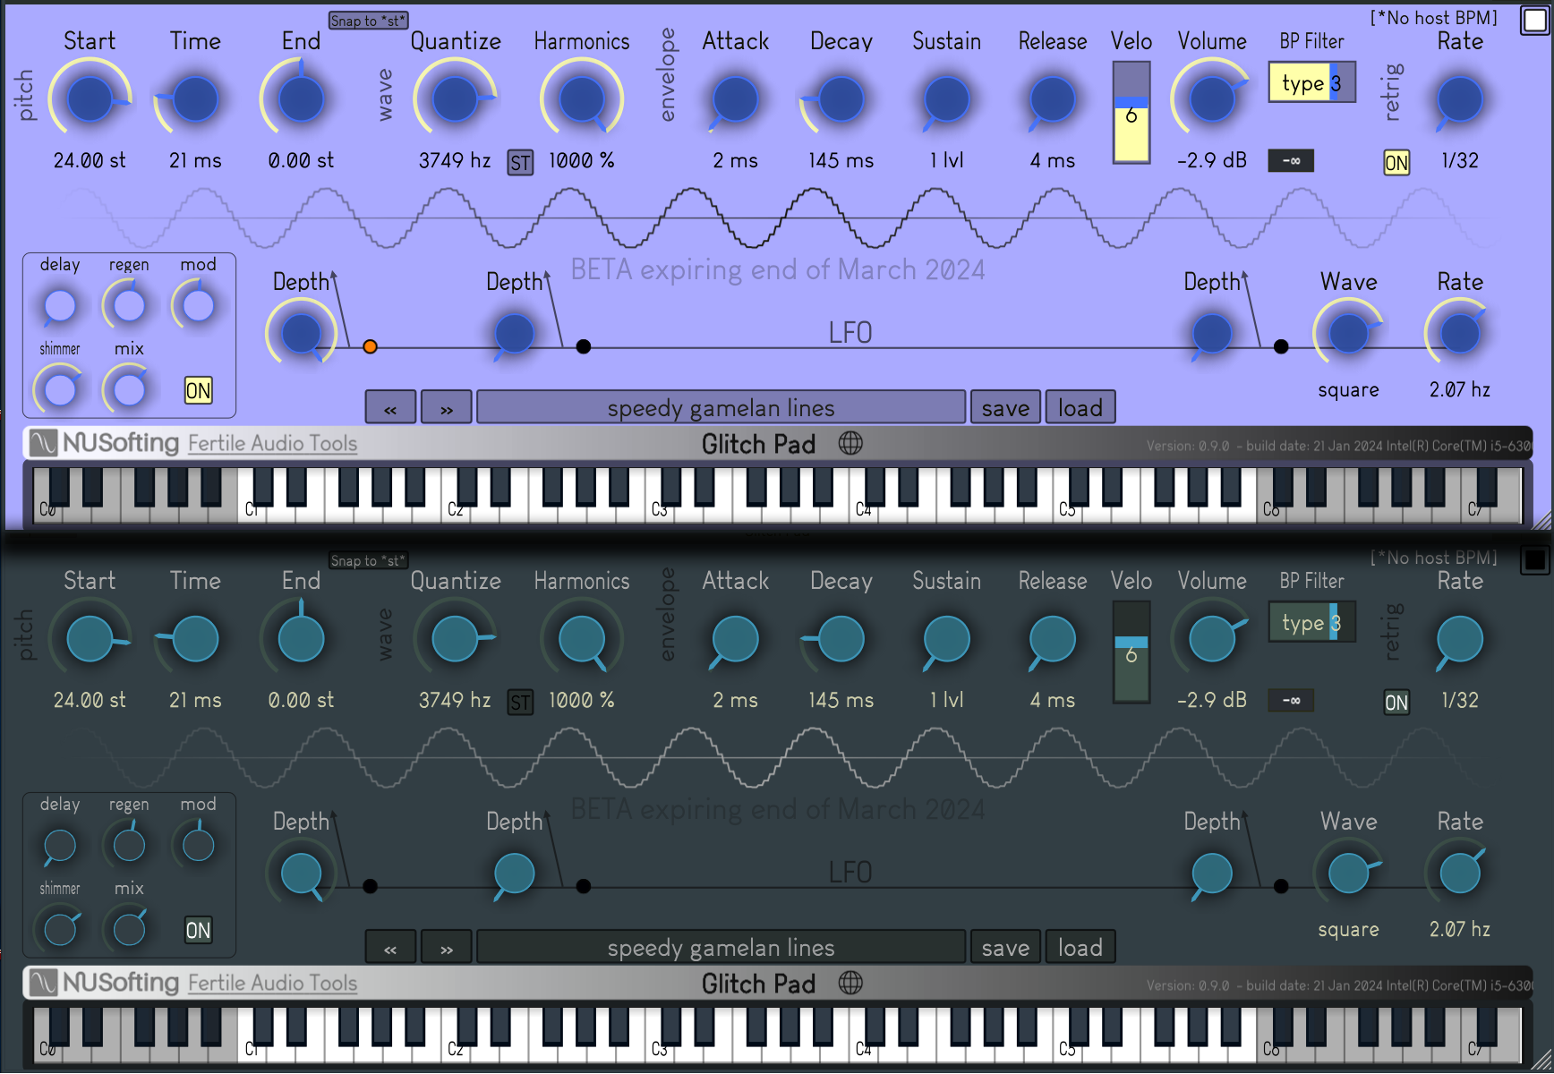Click the mod knob in the dark window
Image resolution: width=1554 pixels, height=1074 pixels.
tap(198, 846)
